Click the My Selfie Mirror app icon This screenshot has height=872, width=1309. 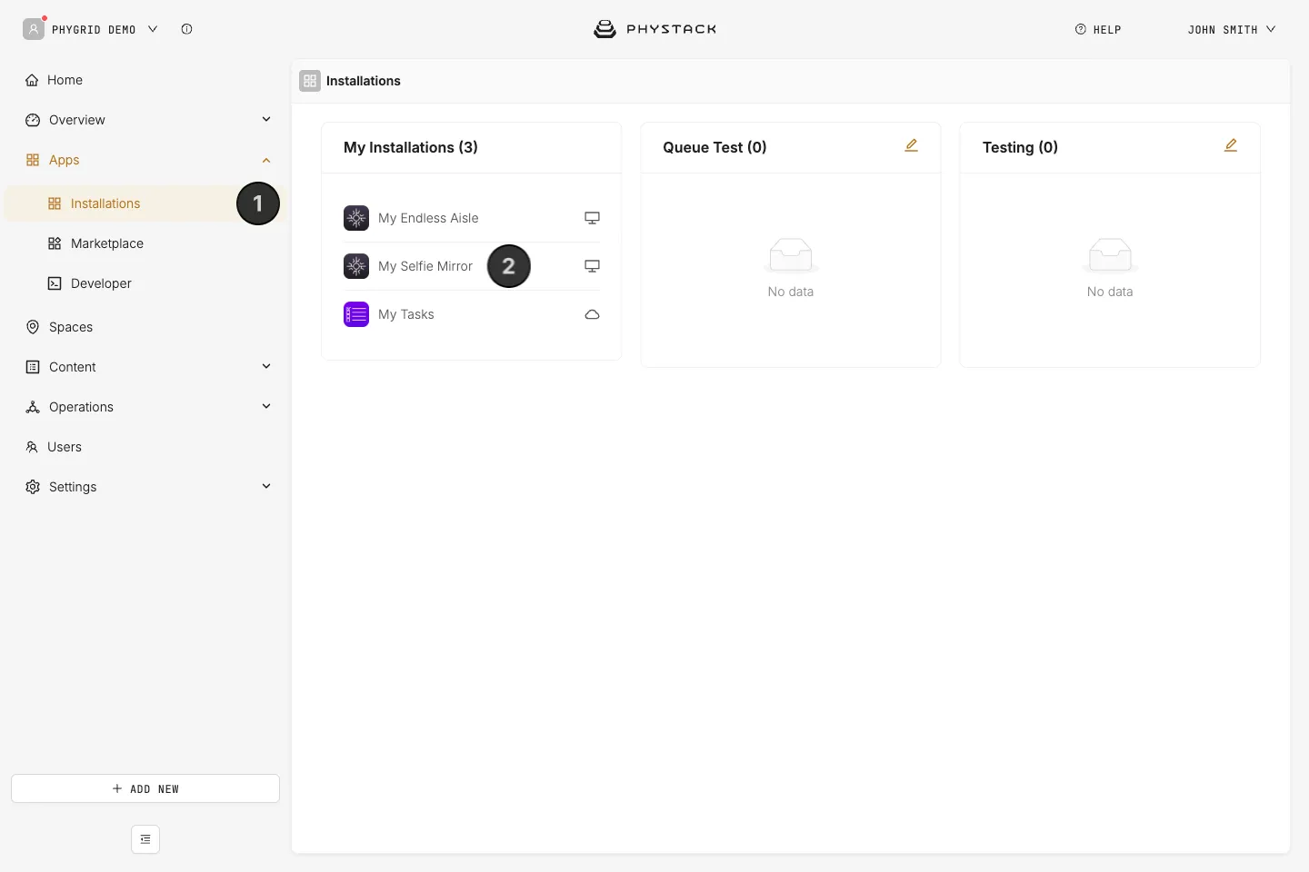[x=356, y=266]
